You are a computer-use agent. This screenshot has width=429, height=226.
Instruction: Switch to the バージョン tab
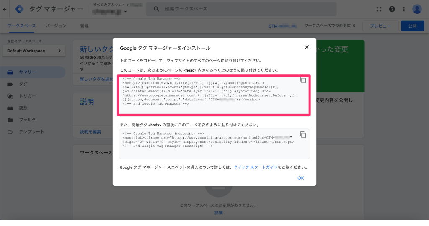click(56, 26)
